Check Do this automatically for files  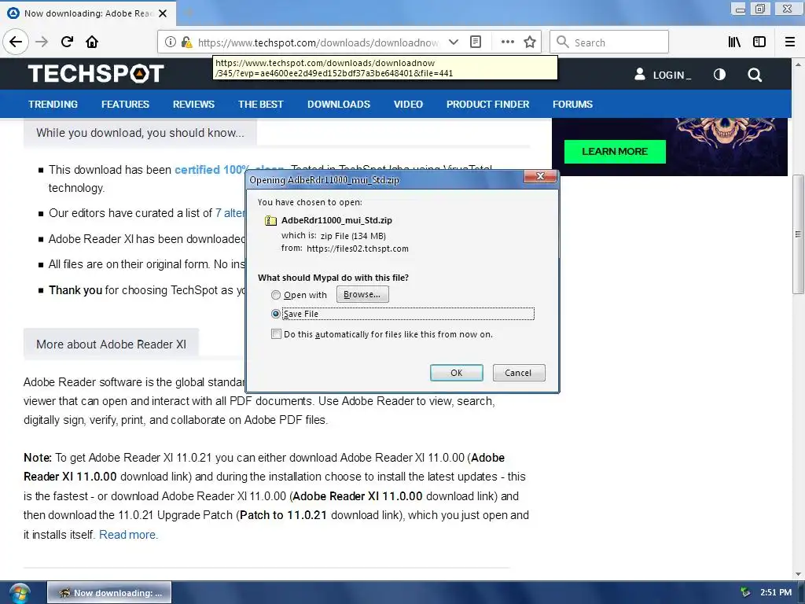coord(276,333)
